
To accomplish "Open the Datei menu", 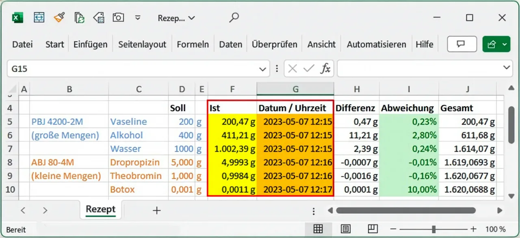I will (22, 45).
